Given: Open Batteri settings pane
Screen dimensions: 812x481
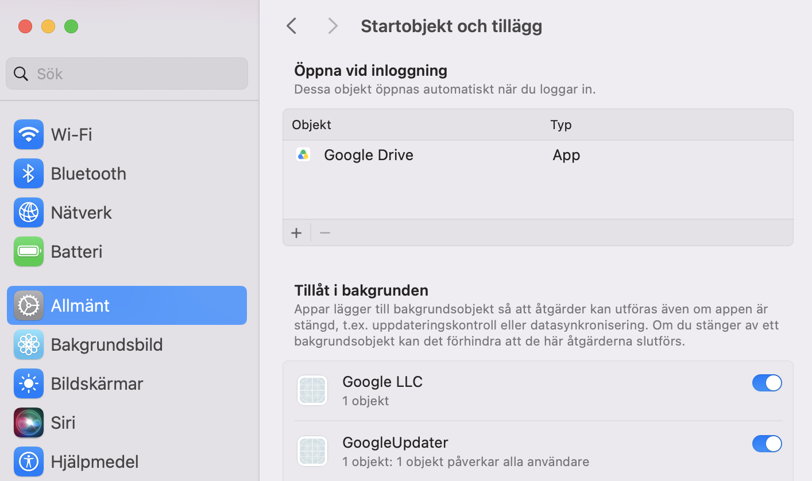Looking at the screenshot, I should click(x=127, y=251).
